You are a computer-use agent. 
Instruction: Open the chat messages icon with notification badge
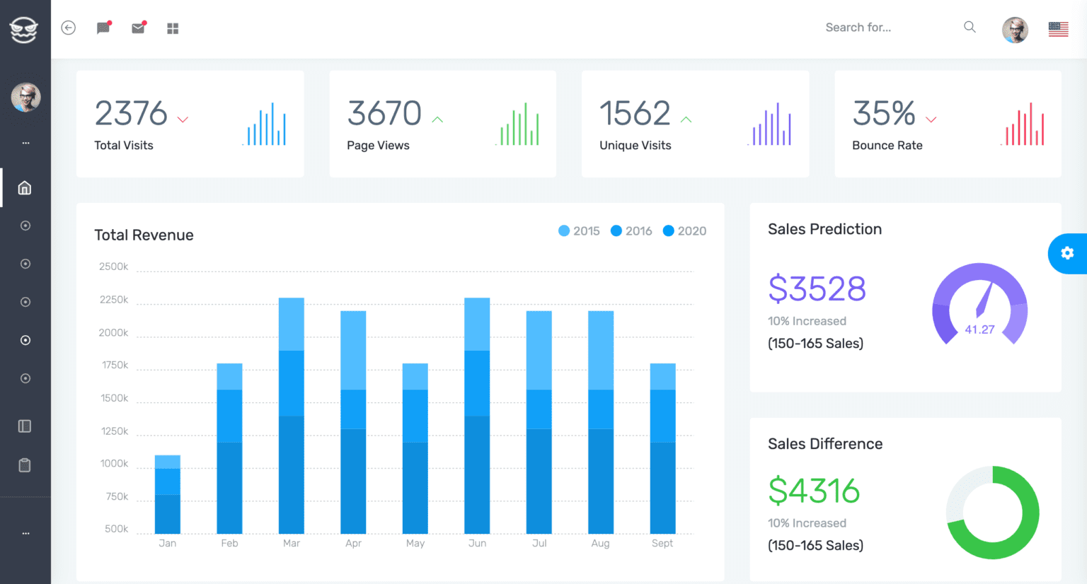point(103,27)
